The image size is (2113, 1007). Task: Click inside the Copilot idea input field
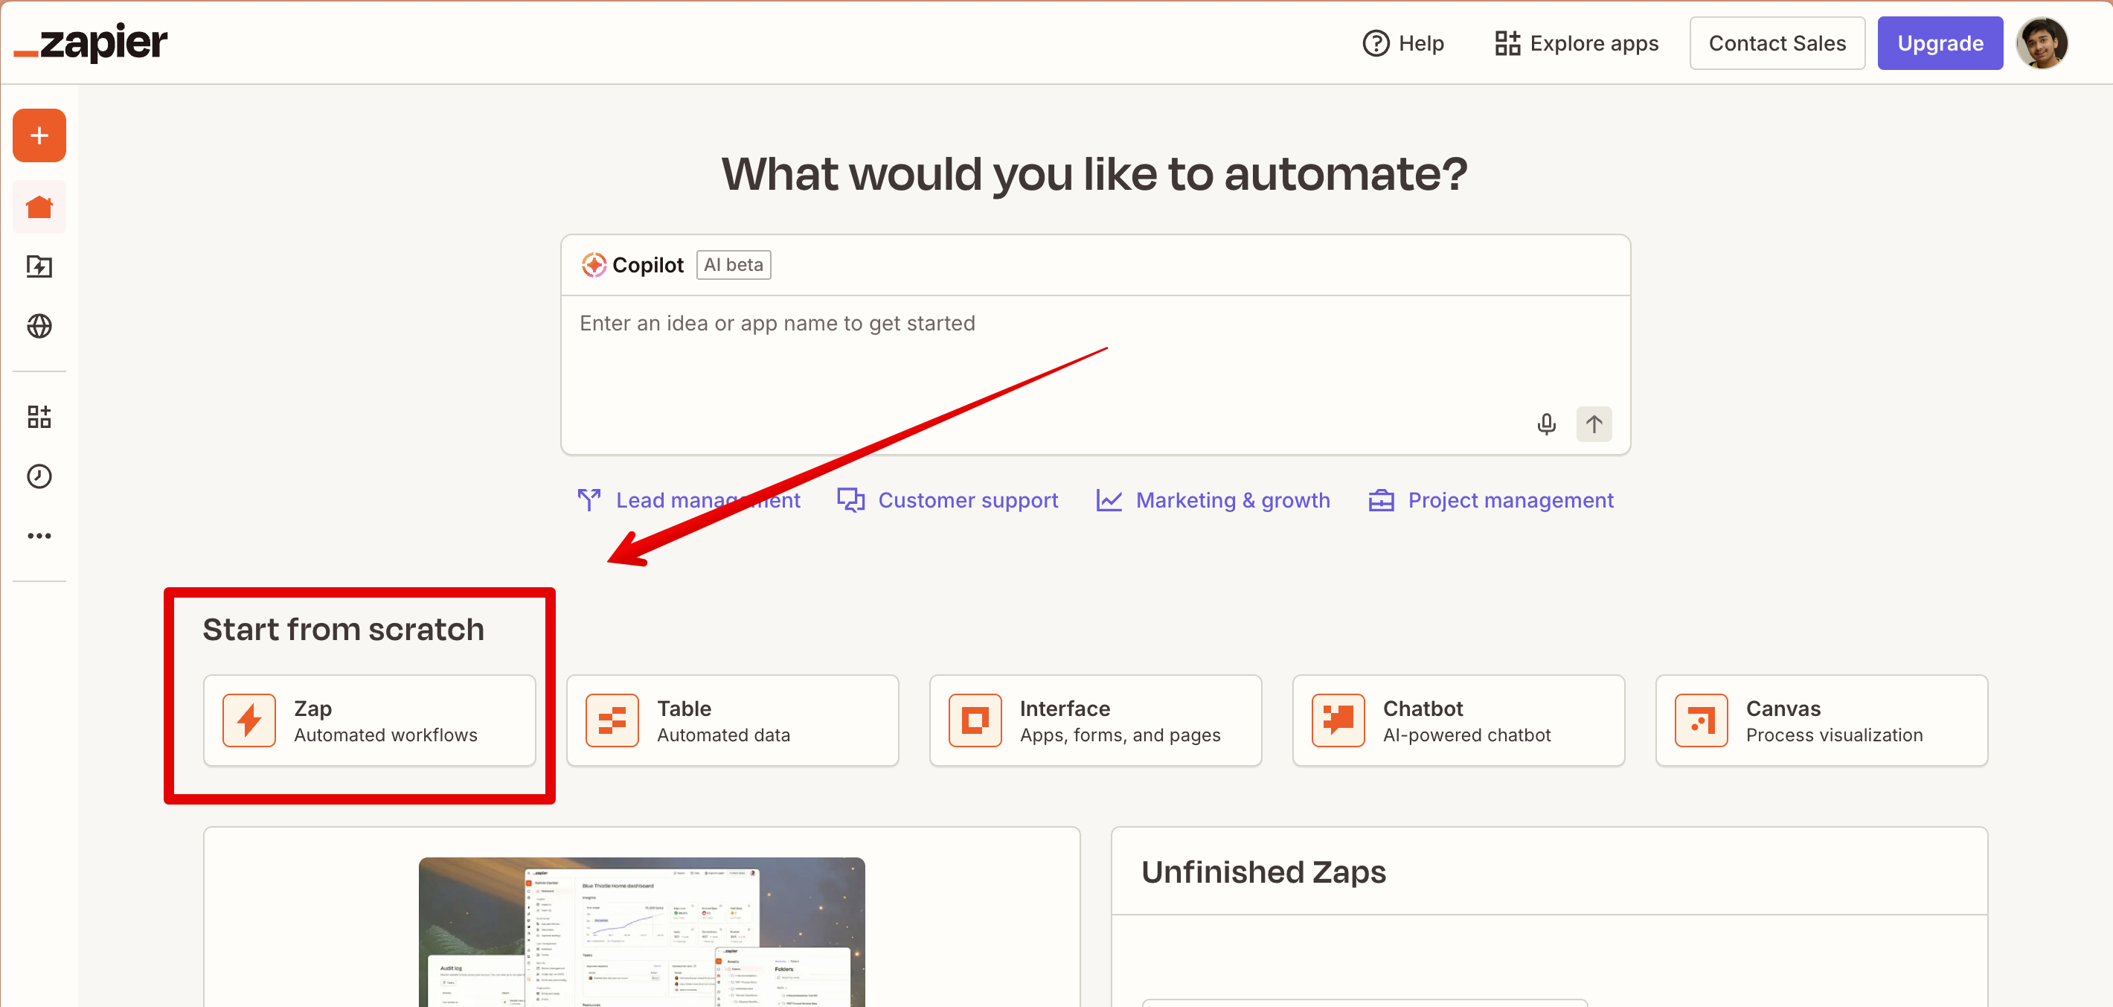pyautogui.click(x=1095, y=361)
